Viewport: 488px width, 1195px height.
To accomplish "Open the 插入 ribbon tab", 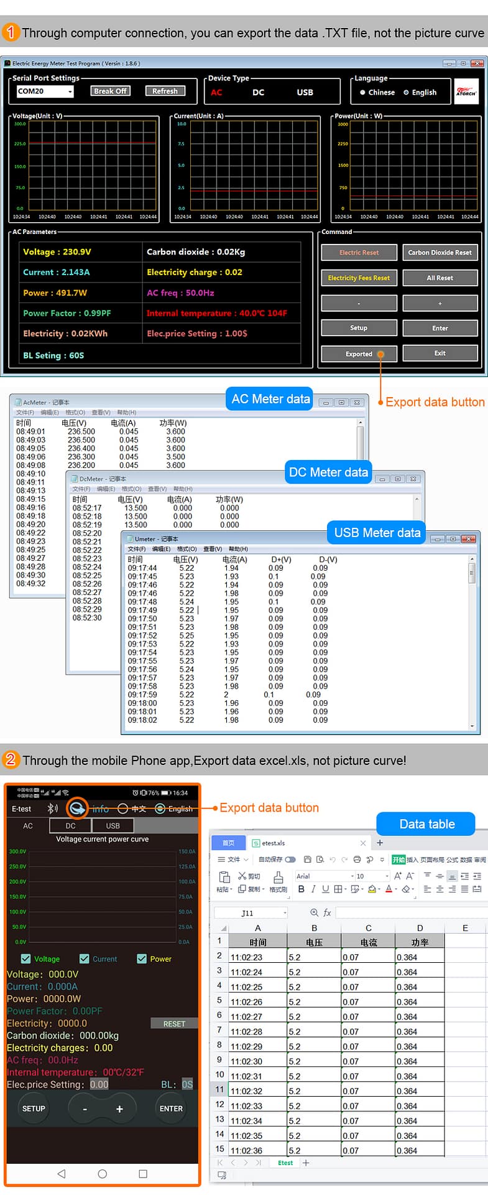I will pos(412,860).
